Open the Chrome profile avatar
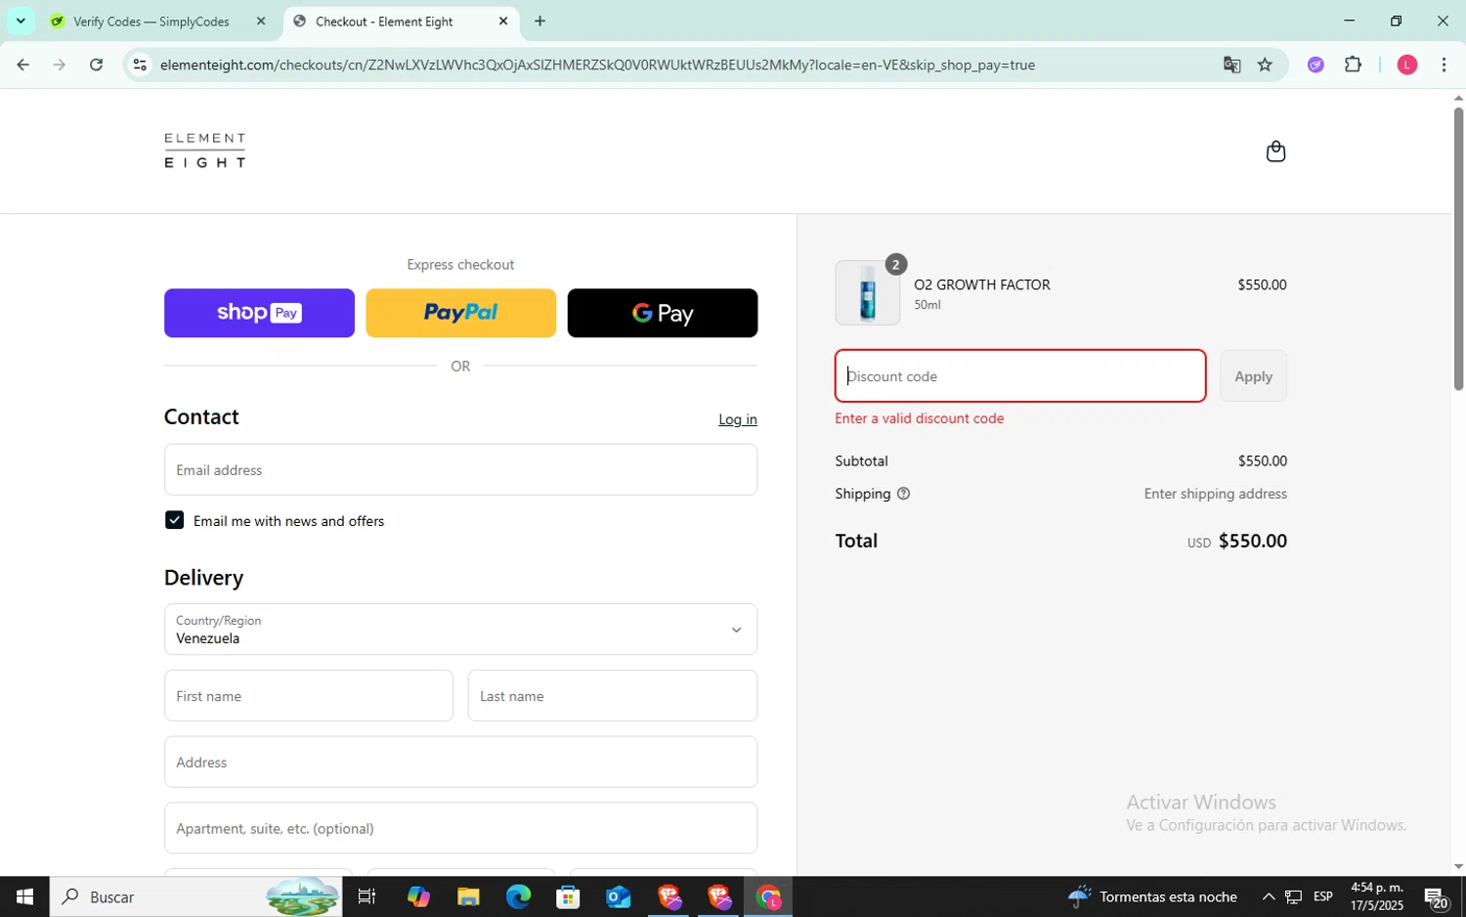 1407,65
